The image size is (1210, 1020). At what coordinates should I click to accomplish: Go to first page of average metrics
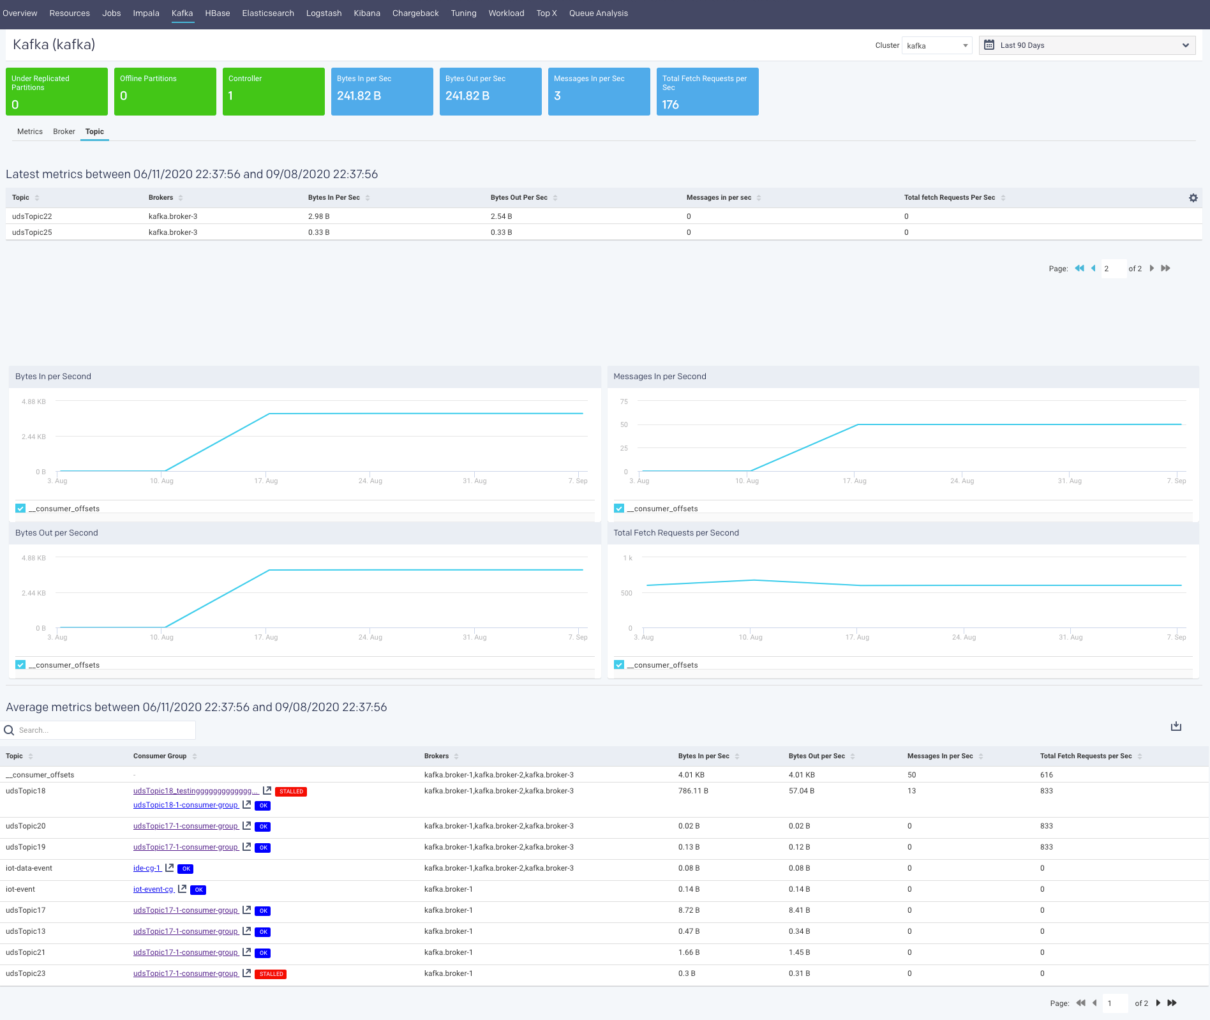pyautogui.click(x=1080, y=1003)
